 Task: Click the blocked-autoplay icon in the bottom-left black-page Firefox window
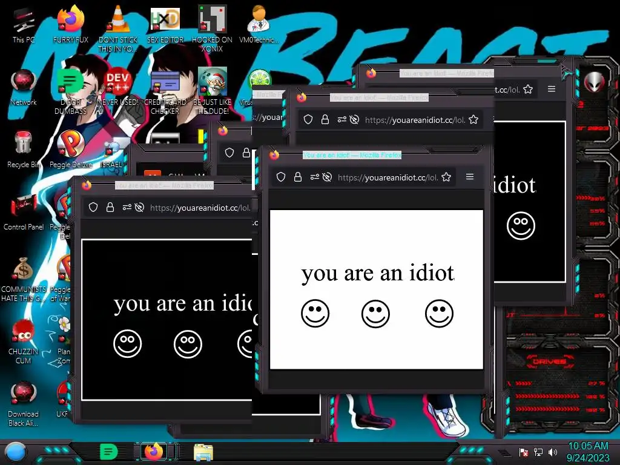139,207
